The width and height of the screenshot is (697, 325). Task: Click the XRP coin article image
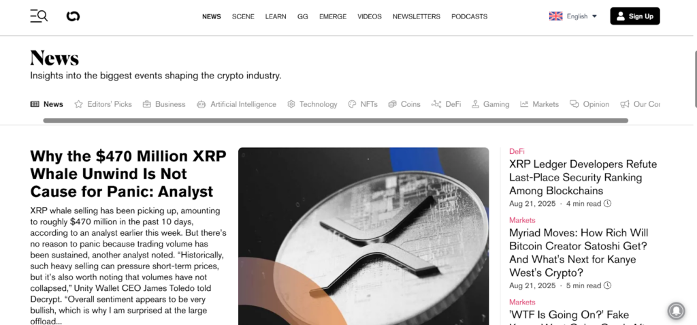click(363, 236)
